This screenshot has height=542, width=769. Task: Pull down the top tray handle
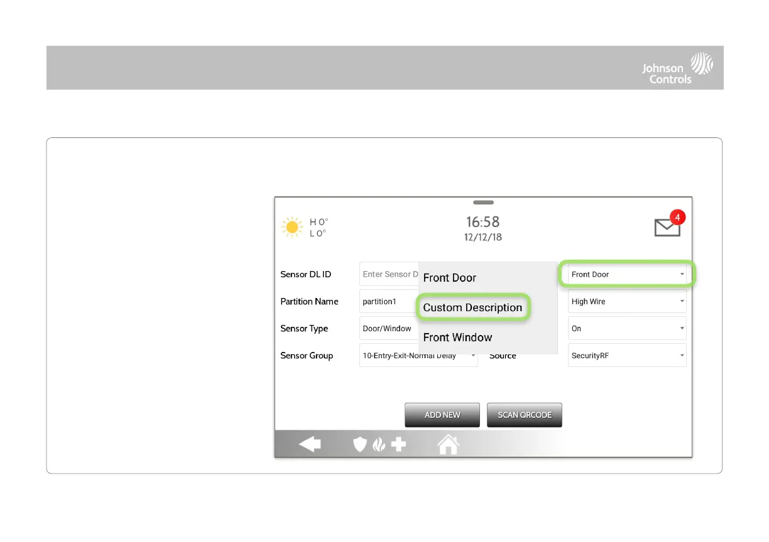click(x=483, y=202)
